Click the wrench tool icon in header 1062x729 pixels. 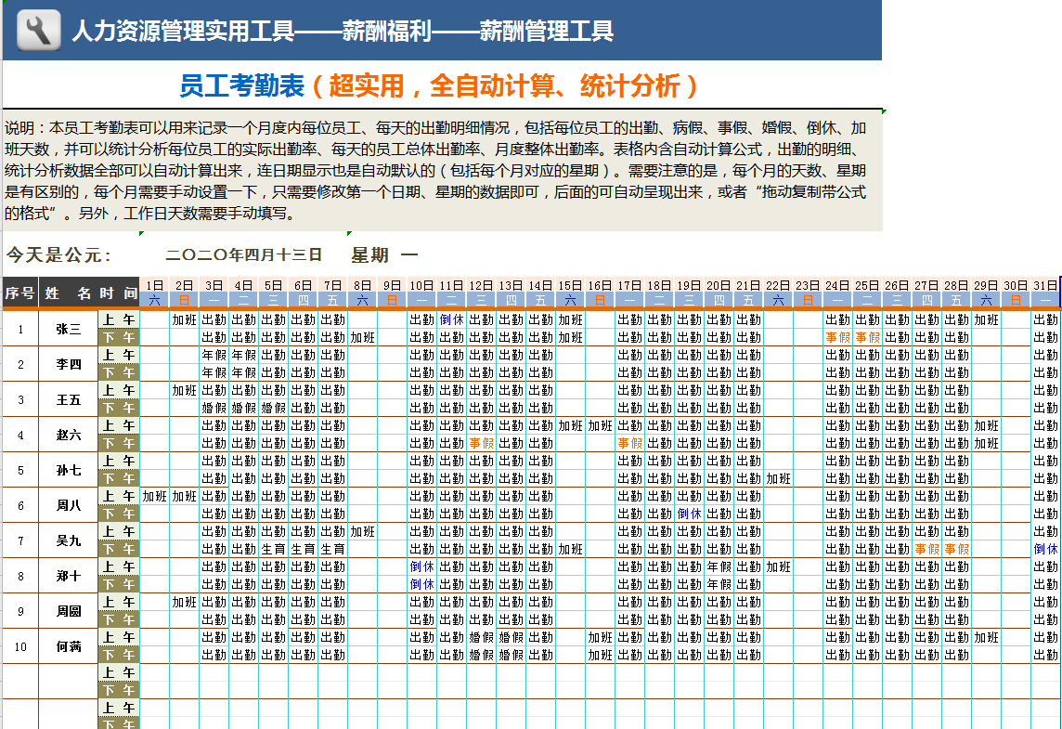point(39,30)
